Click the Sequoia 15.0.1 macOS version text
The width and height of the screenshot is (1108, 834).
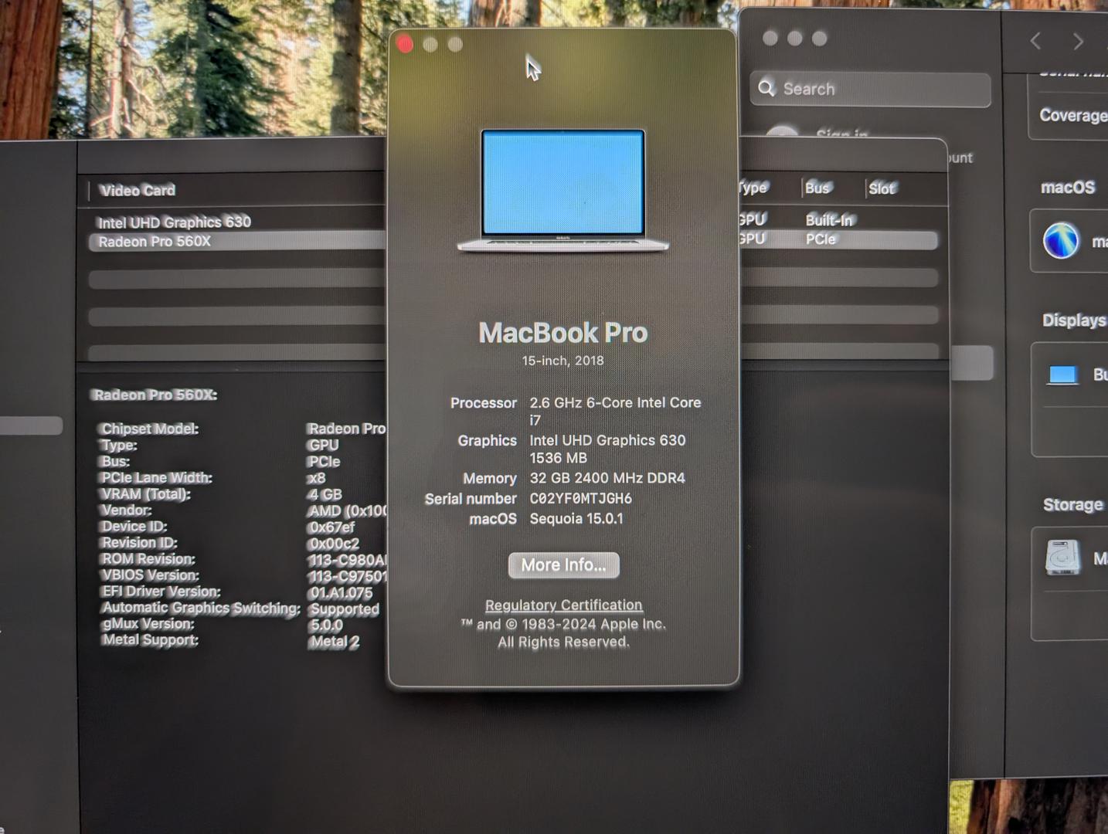576,519
